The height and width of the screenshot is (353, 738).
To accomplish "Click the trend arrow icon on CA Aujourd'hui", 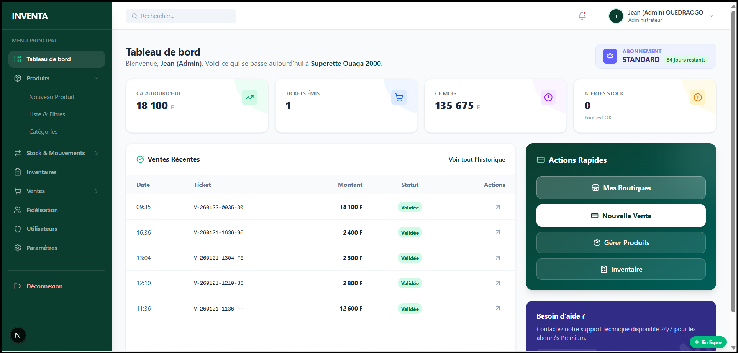I will [249, 97].
